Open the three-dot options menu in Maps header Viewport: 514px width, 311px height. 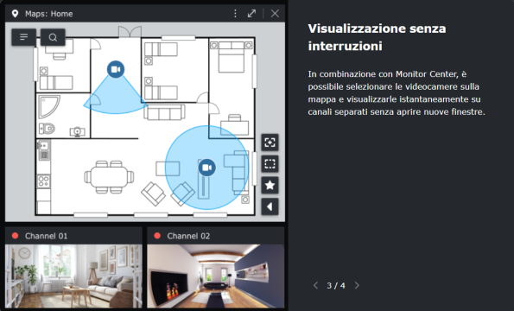tap(235, 14)
